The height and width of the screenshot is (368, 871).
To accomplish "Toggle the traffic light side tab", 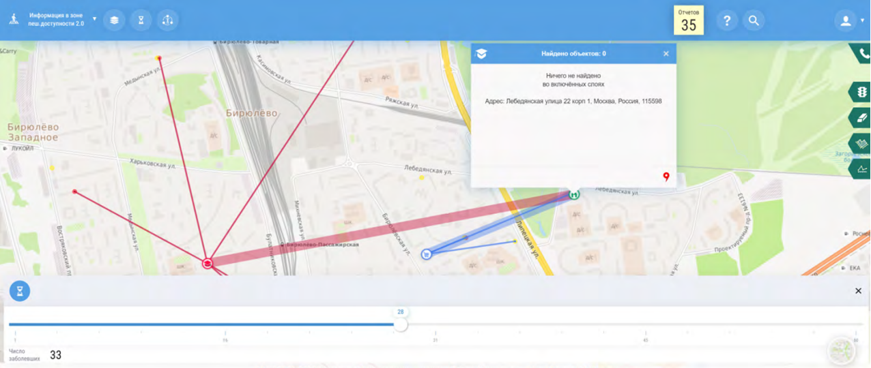I will [861, 92].
